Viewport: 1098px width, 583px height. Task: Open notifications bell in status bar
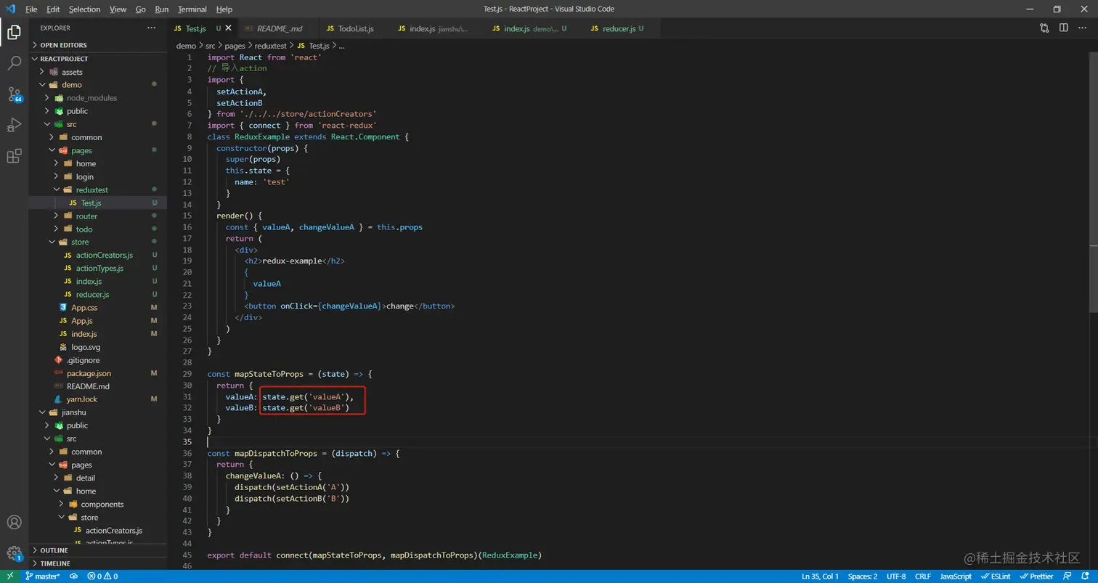point(1084,576)
